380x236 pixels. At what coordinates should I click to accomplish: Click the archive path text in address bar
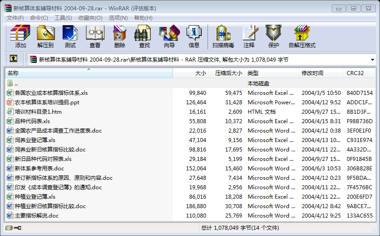163,59
